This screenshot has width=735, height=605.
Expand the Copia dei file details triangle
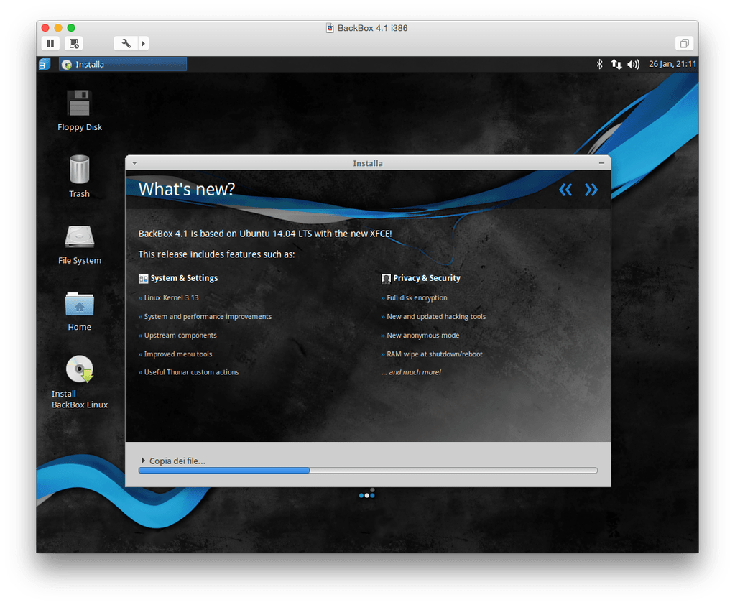[x=143, y=461]
